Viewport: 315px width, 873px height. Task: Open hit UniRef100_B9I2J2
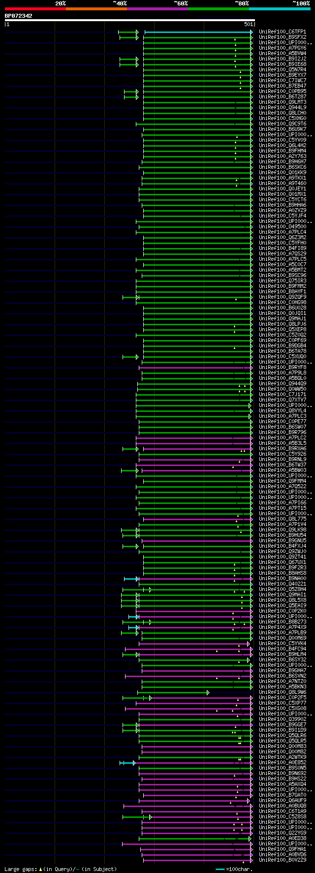click(x=283, y=59)
